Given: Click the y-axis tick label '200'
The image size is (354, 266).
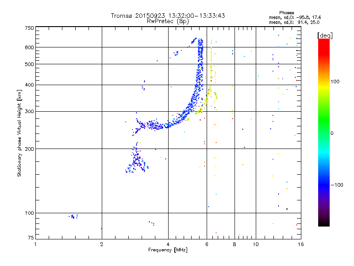Looking at the screenshot, I should (29, 149).
